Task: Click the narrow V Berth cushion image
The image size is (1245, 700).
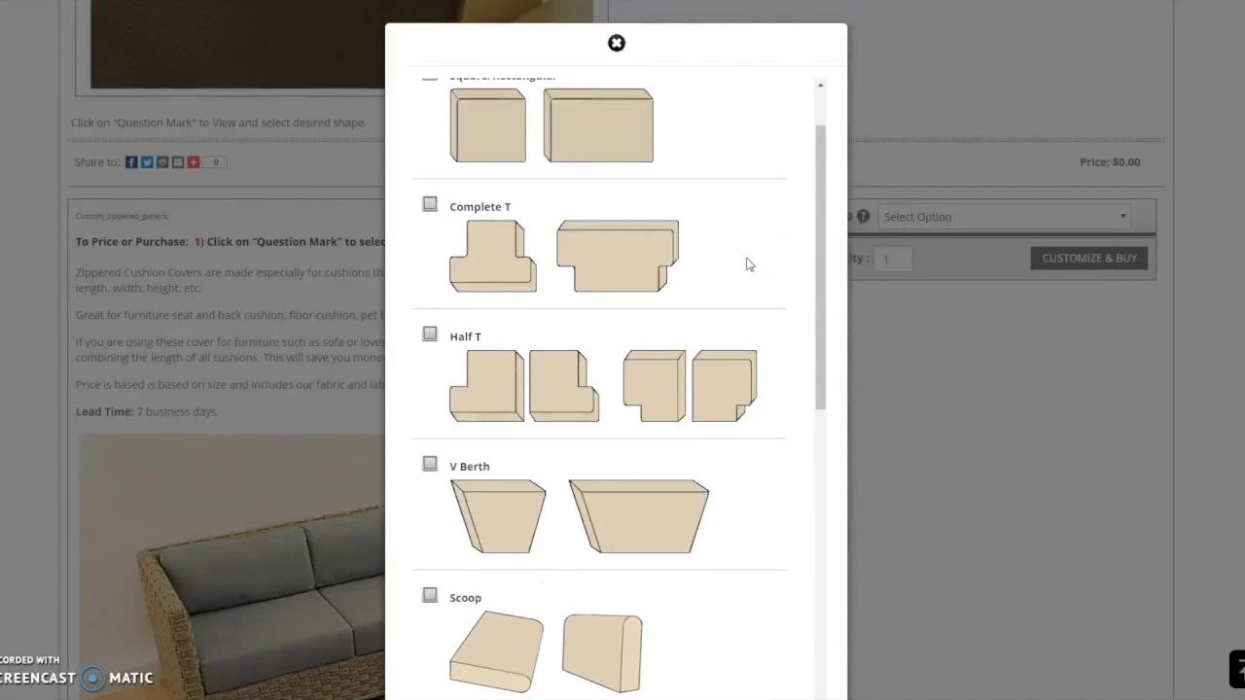Action: click(498, 516)
